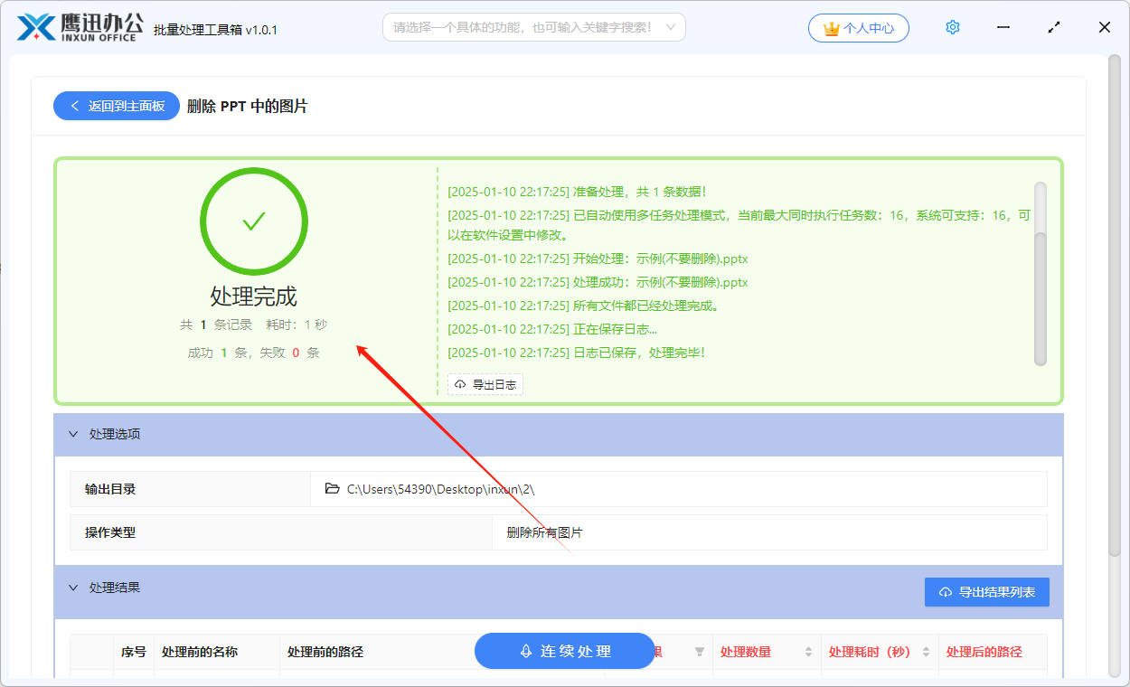This screenshot has width=1130, height=687.
Task: Collapse the 处理结果 section
Action: click(74, 588)
